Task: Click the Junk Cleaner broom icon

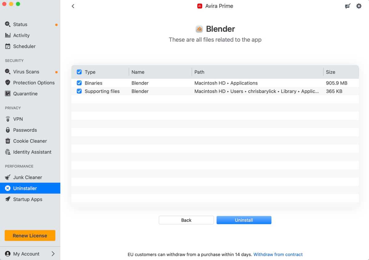Action: pyautogui.click(x=8, y=177)
